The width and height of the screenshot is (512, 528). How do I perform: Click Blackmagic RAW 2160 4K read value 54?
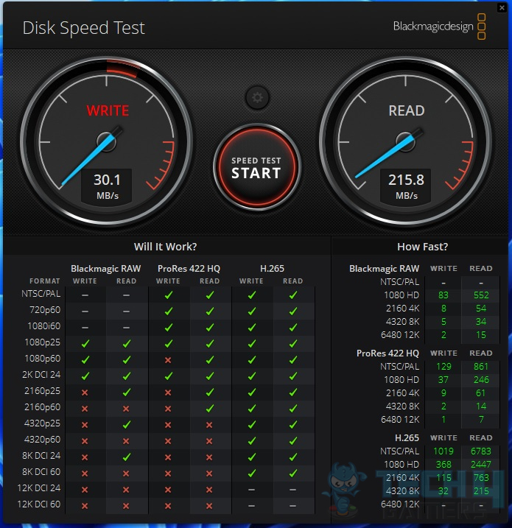coord(481,308)
